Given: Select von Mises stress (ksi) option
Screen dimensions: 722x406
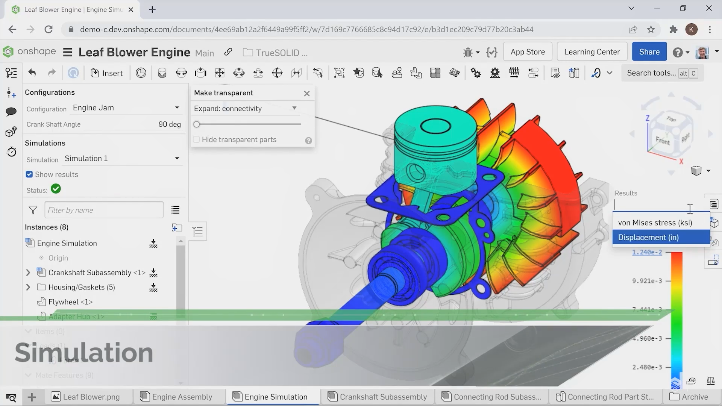Looking at the screenshot, I should click(661, 223).
